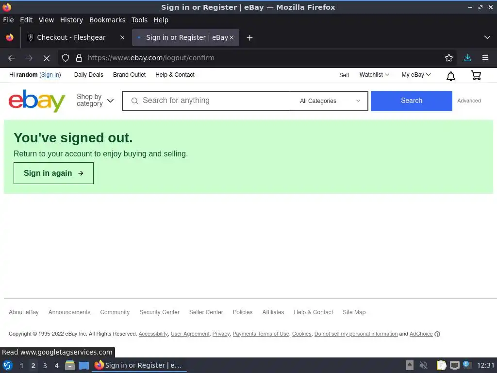Open Seller Center footer link
This screenshot has height=373, width=497.
(x=206, y=312)
